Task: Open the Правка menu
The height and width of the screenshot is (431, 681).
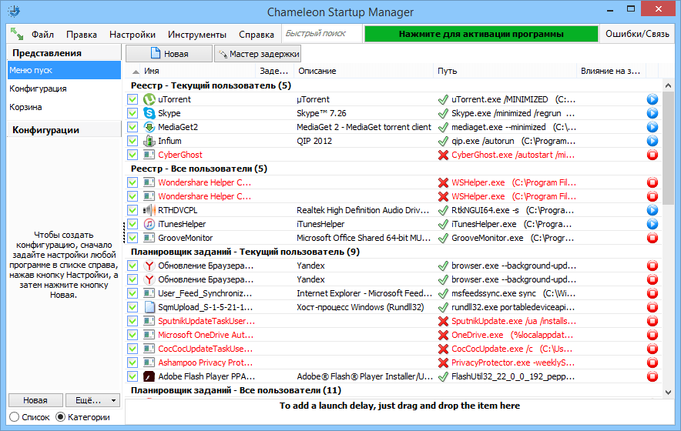Action: point(82,35)
